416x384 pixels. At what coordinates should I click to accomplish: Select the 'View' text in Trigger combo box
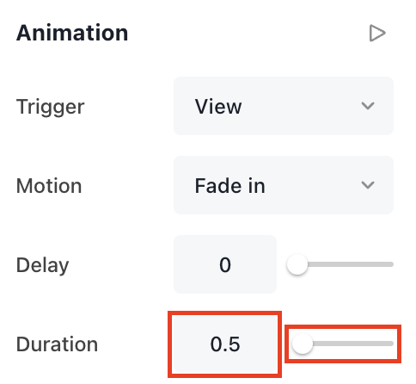218,107
